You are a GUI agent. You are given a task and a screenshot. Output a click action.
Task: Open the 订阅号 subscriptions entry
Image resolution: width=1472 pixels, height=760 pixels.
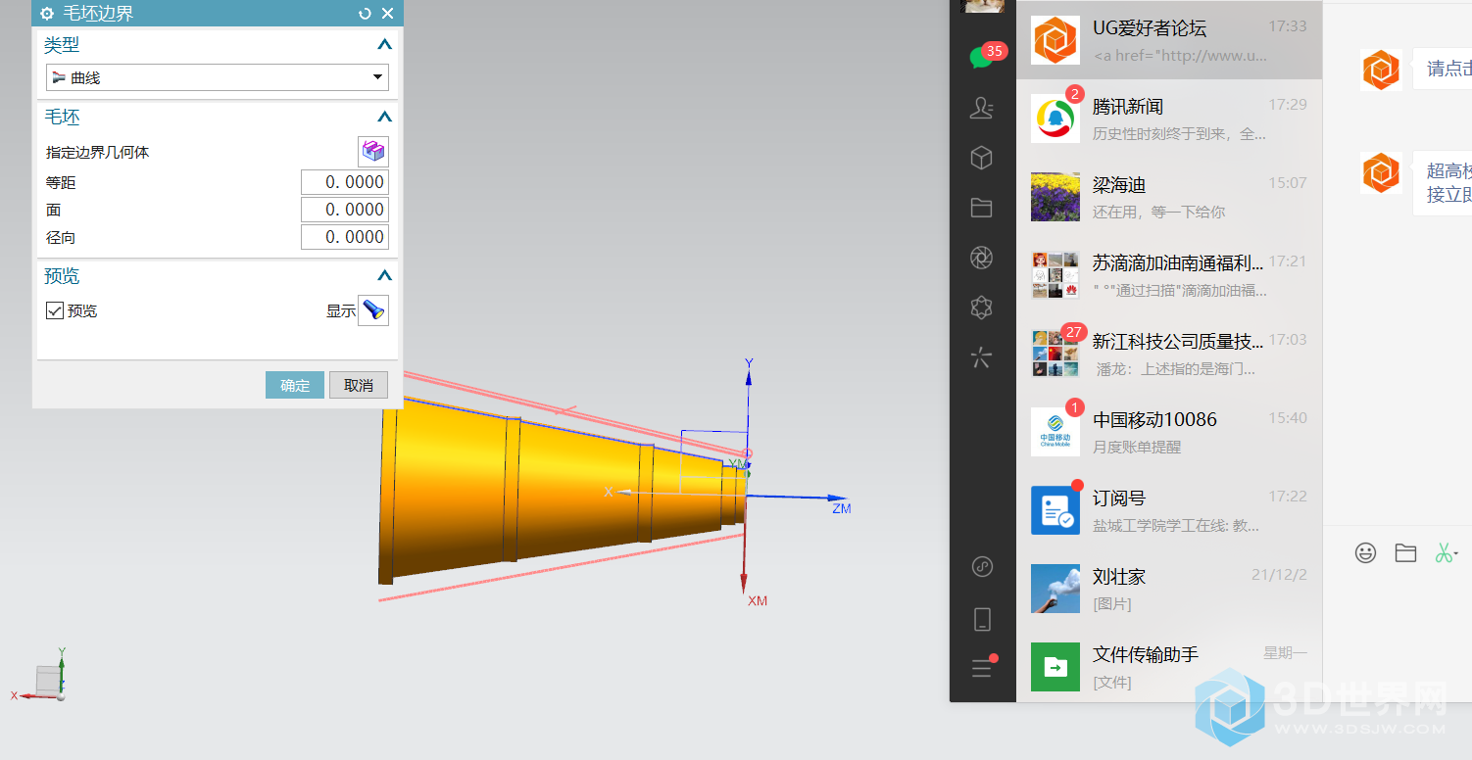1169,510
